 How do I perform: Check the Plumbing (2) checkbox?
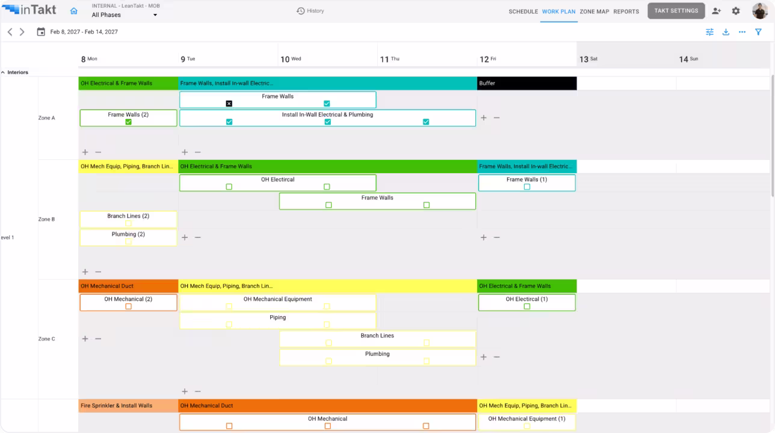click(x=128, y=242)
